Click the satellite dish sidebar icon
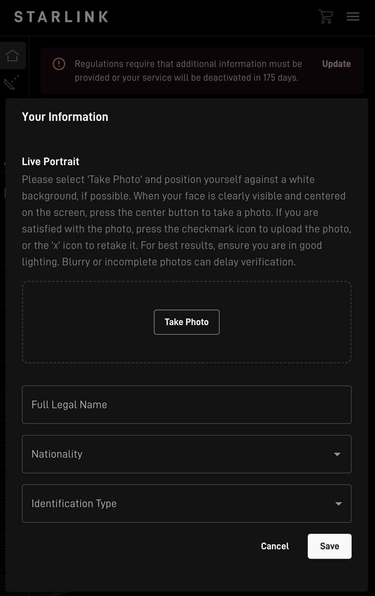The width and height of the screenshot is (375, 596). point(11,82)
